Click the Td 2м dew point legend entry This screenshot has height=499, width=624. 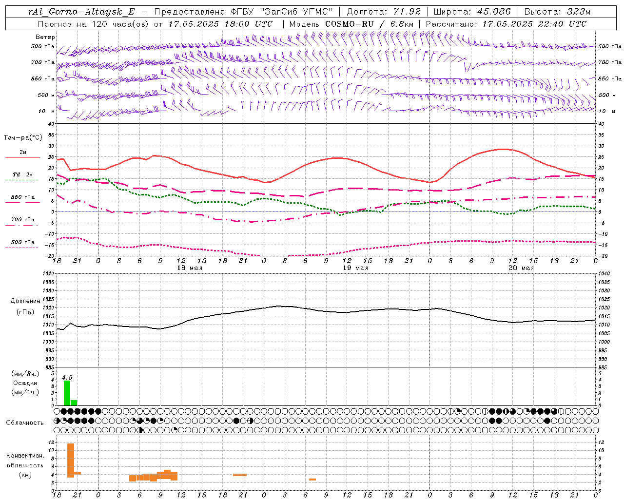pyautogui.click(x=22, y=174)
